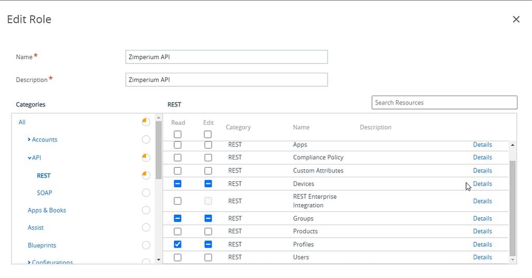Viewport: 532px width, 278px height.
Task: Click the resources table scrollbar thumb
Action: (x=512, y=208)
